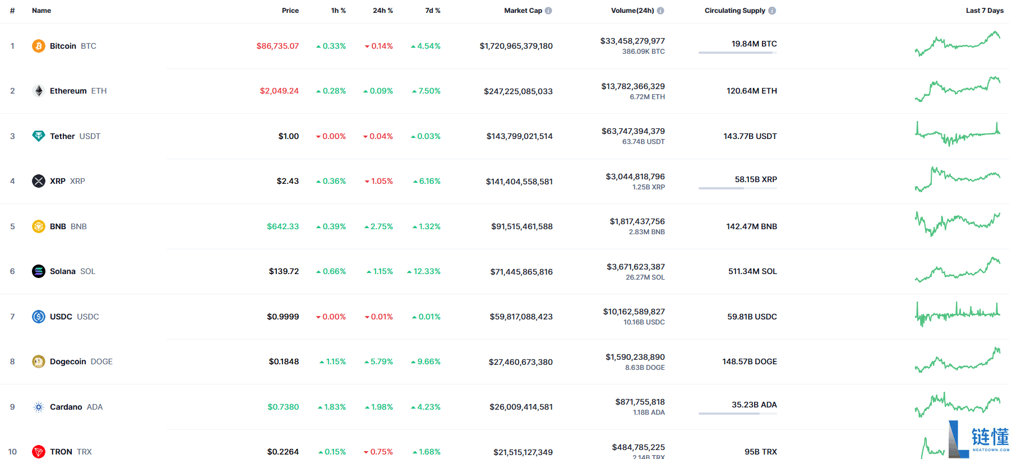Click the 511.34M SOL circulating supply value
This screenshot has height=459, width=1012.
(752, 271)
